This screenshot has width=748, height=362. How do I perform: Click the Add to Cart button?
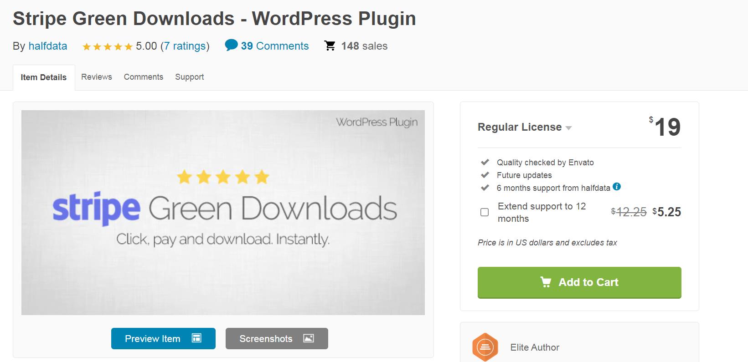pyautogui.click(x=579, y=282)
